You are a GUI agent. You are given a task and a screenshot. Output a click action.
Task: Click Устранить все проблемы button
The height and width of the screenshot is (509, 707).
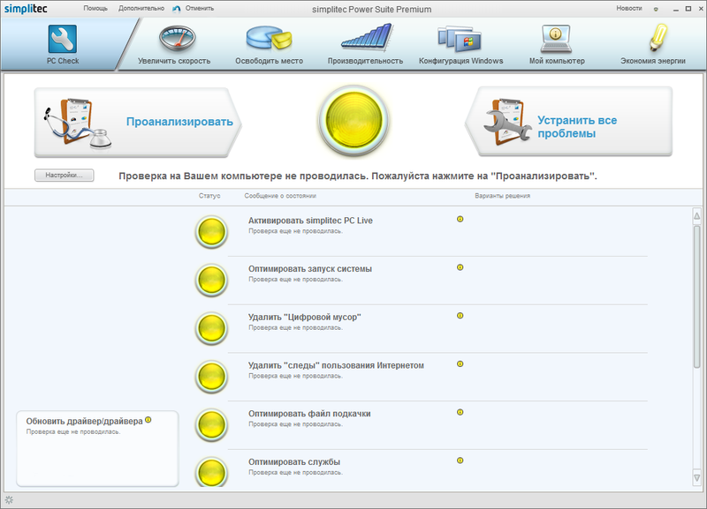tap(568, 122)
